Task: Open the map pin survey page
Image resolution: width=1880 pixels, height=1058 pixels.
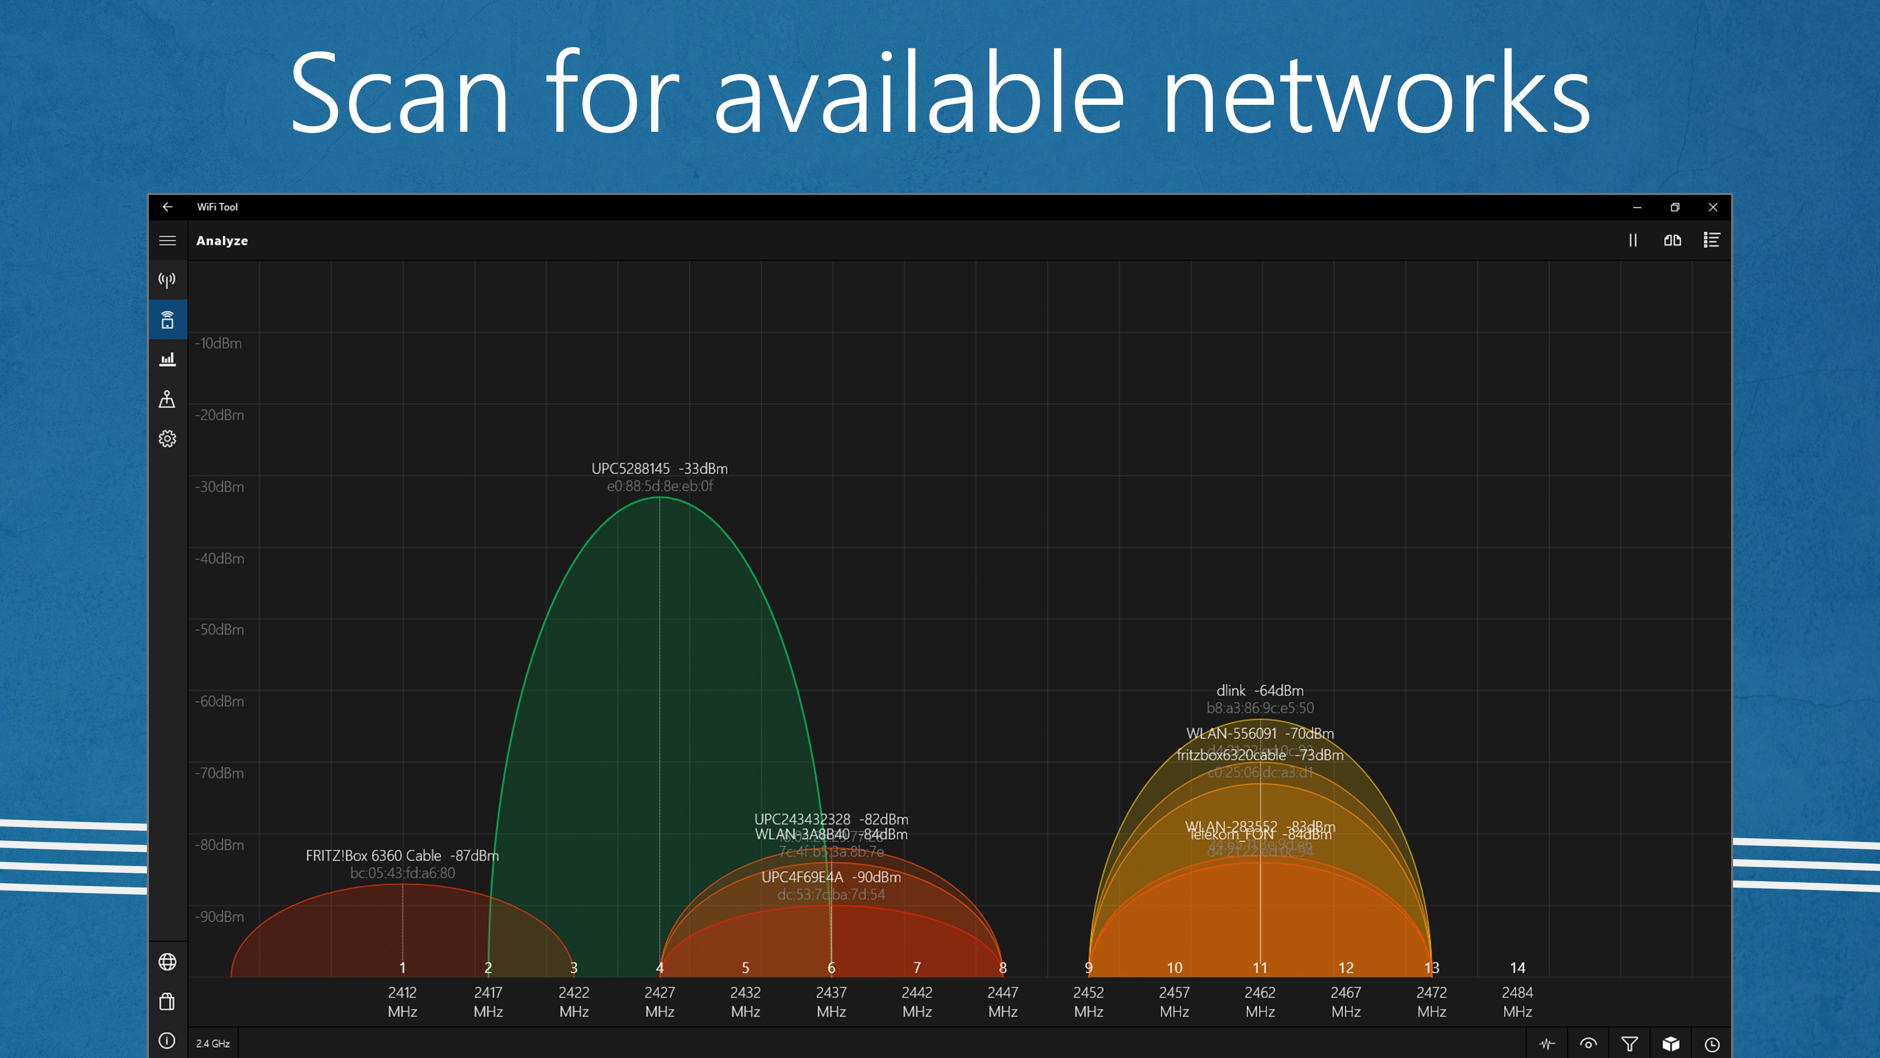Action: [167, 399]
